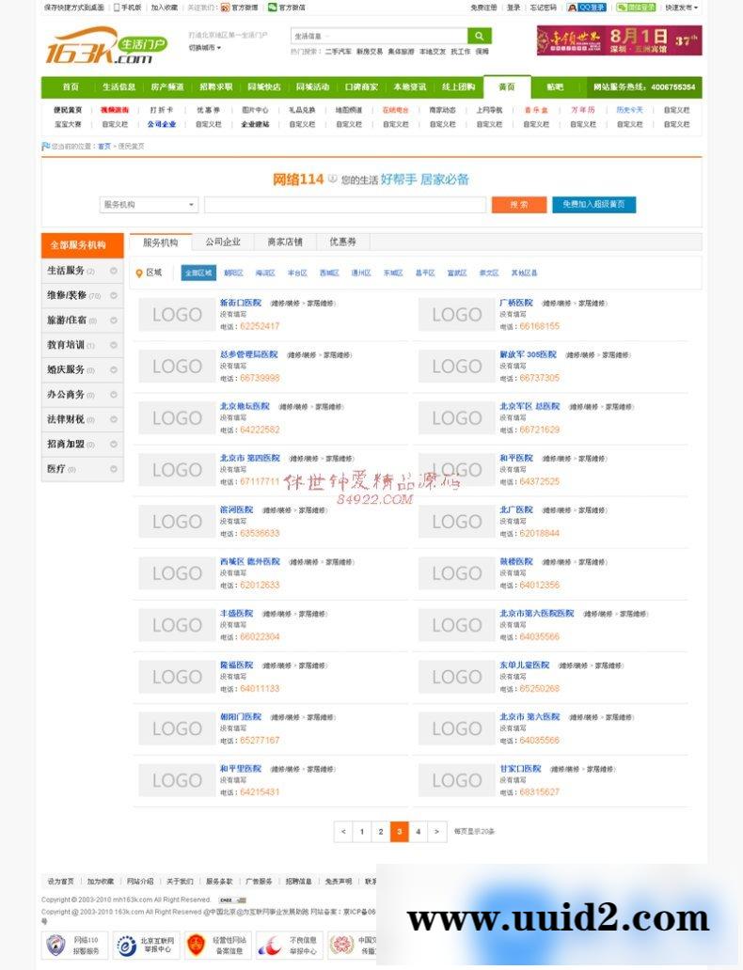This screenshot has height=970, width=743.
Task: Switch to the 公司企业 tab
Action: click(223, 242)
